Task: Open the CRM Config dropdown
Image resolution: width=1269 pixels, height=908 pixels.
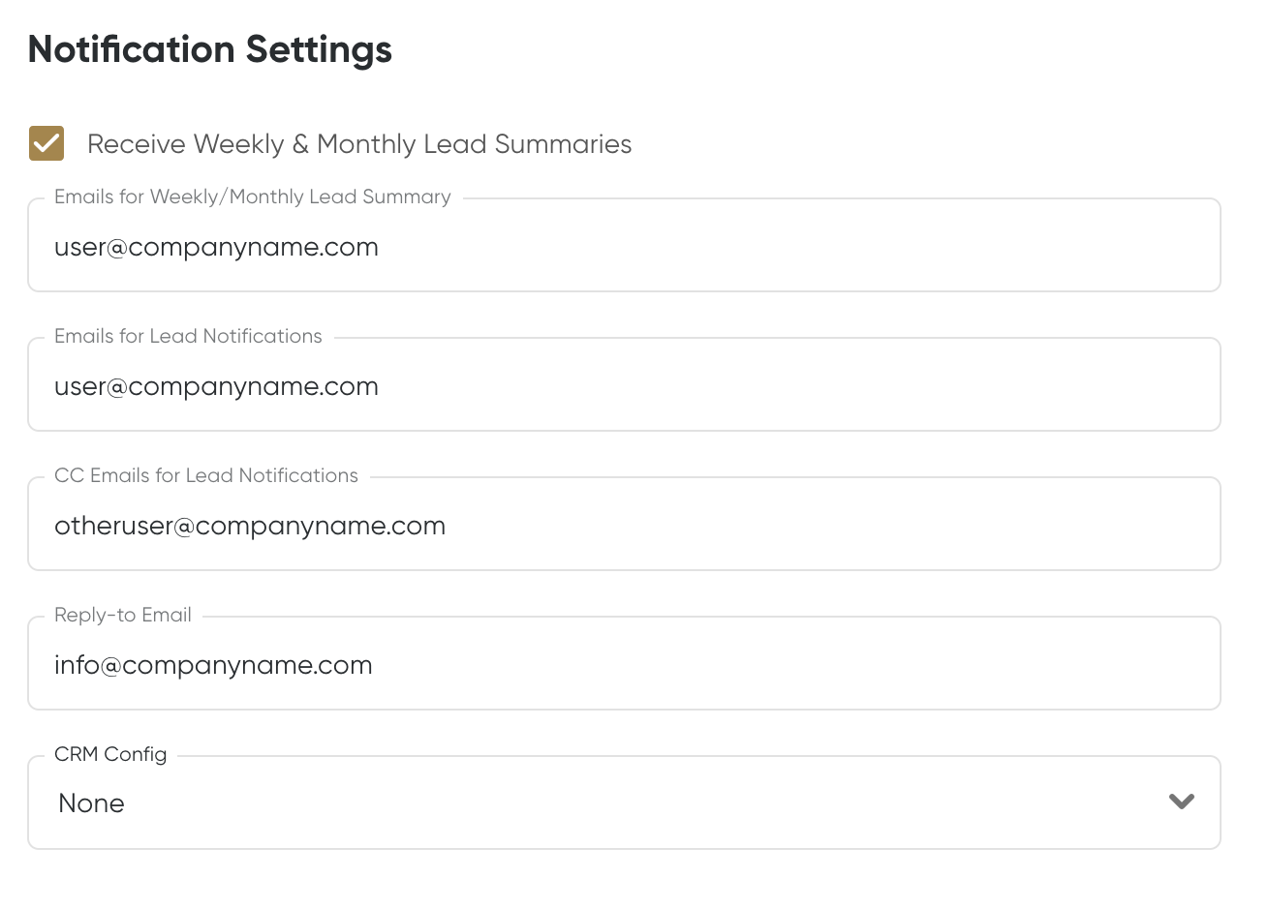Action: click(x=624, y=802)
